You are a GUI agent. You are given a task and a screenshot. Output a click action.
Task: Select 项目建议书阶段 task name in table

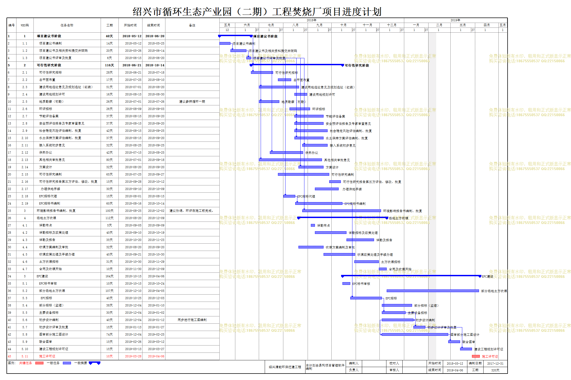(x=49, y=36)
